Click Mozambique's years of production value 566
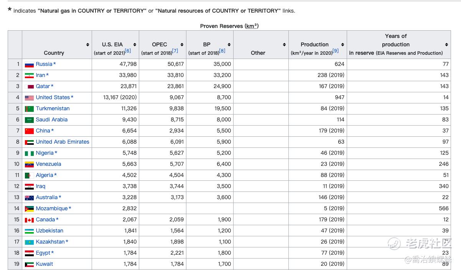The width and height of the screenshot is (461, 270). pos(444,208)
